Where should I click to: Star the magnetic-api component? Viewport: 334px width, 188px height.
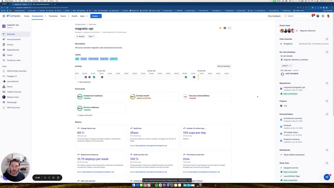click(220, 28)
